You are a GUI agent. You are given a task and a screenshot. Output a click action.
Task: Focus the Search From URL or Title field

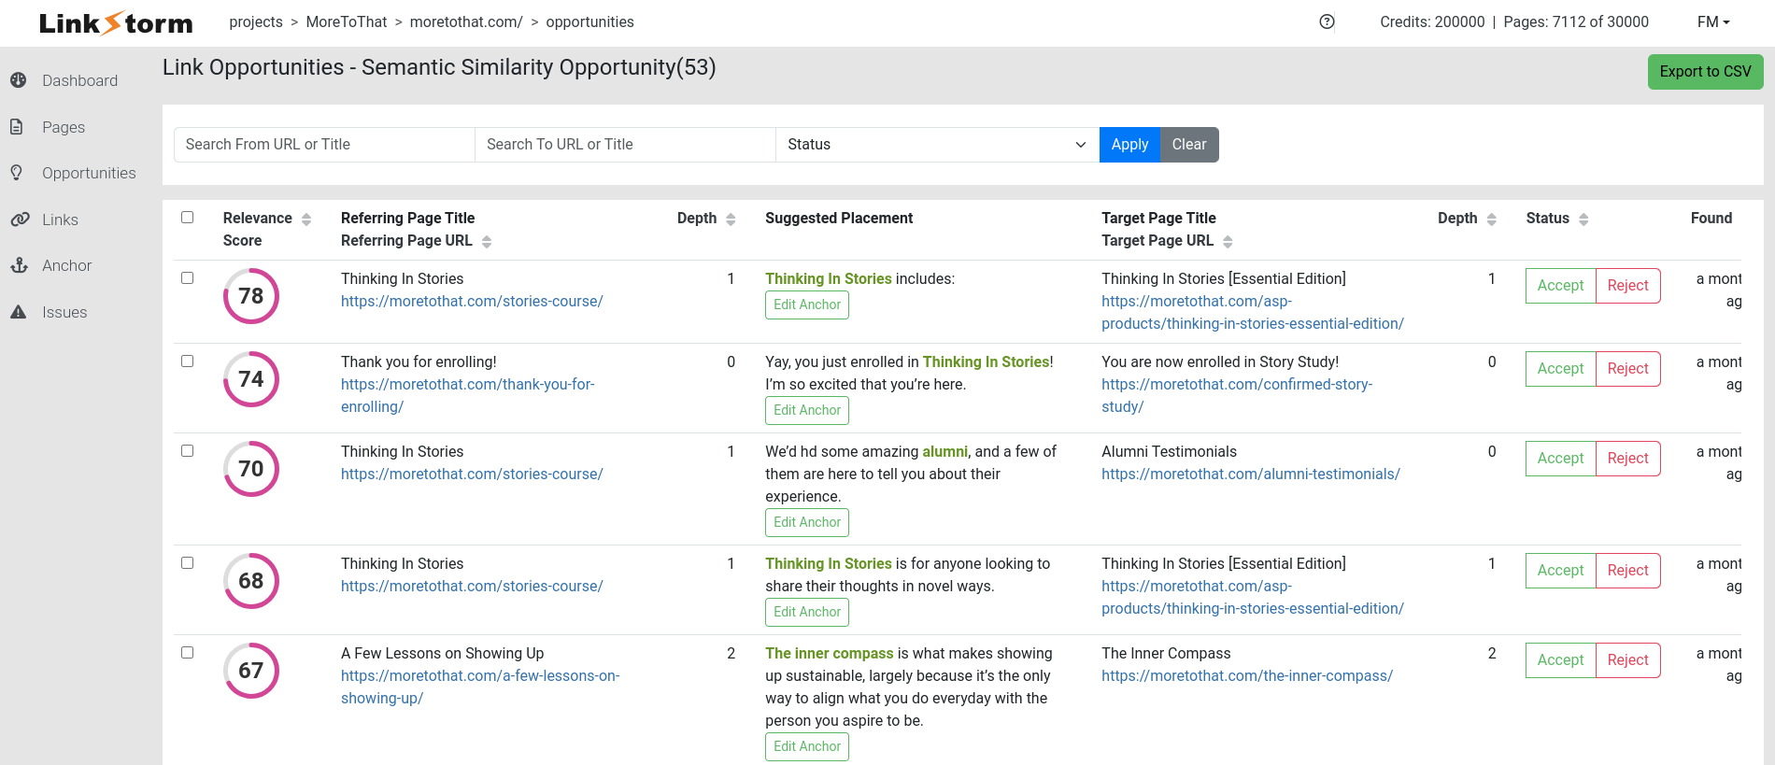324,145
